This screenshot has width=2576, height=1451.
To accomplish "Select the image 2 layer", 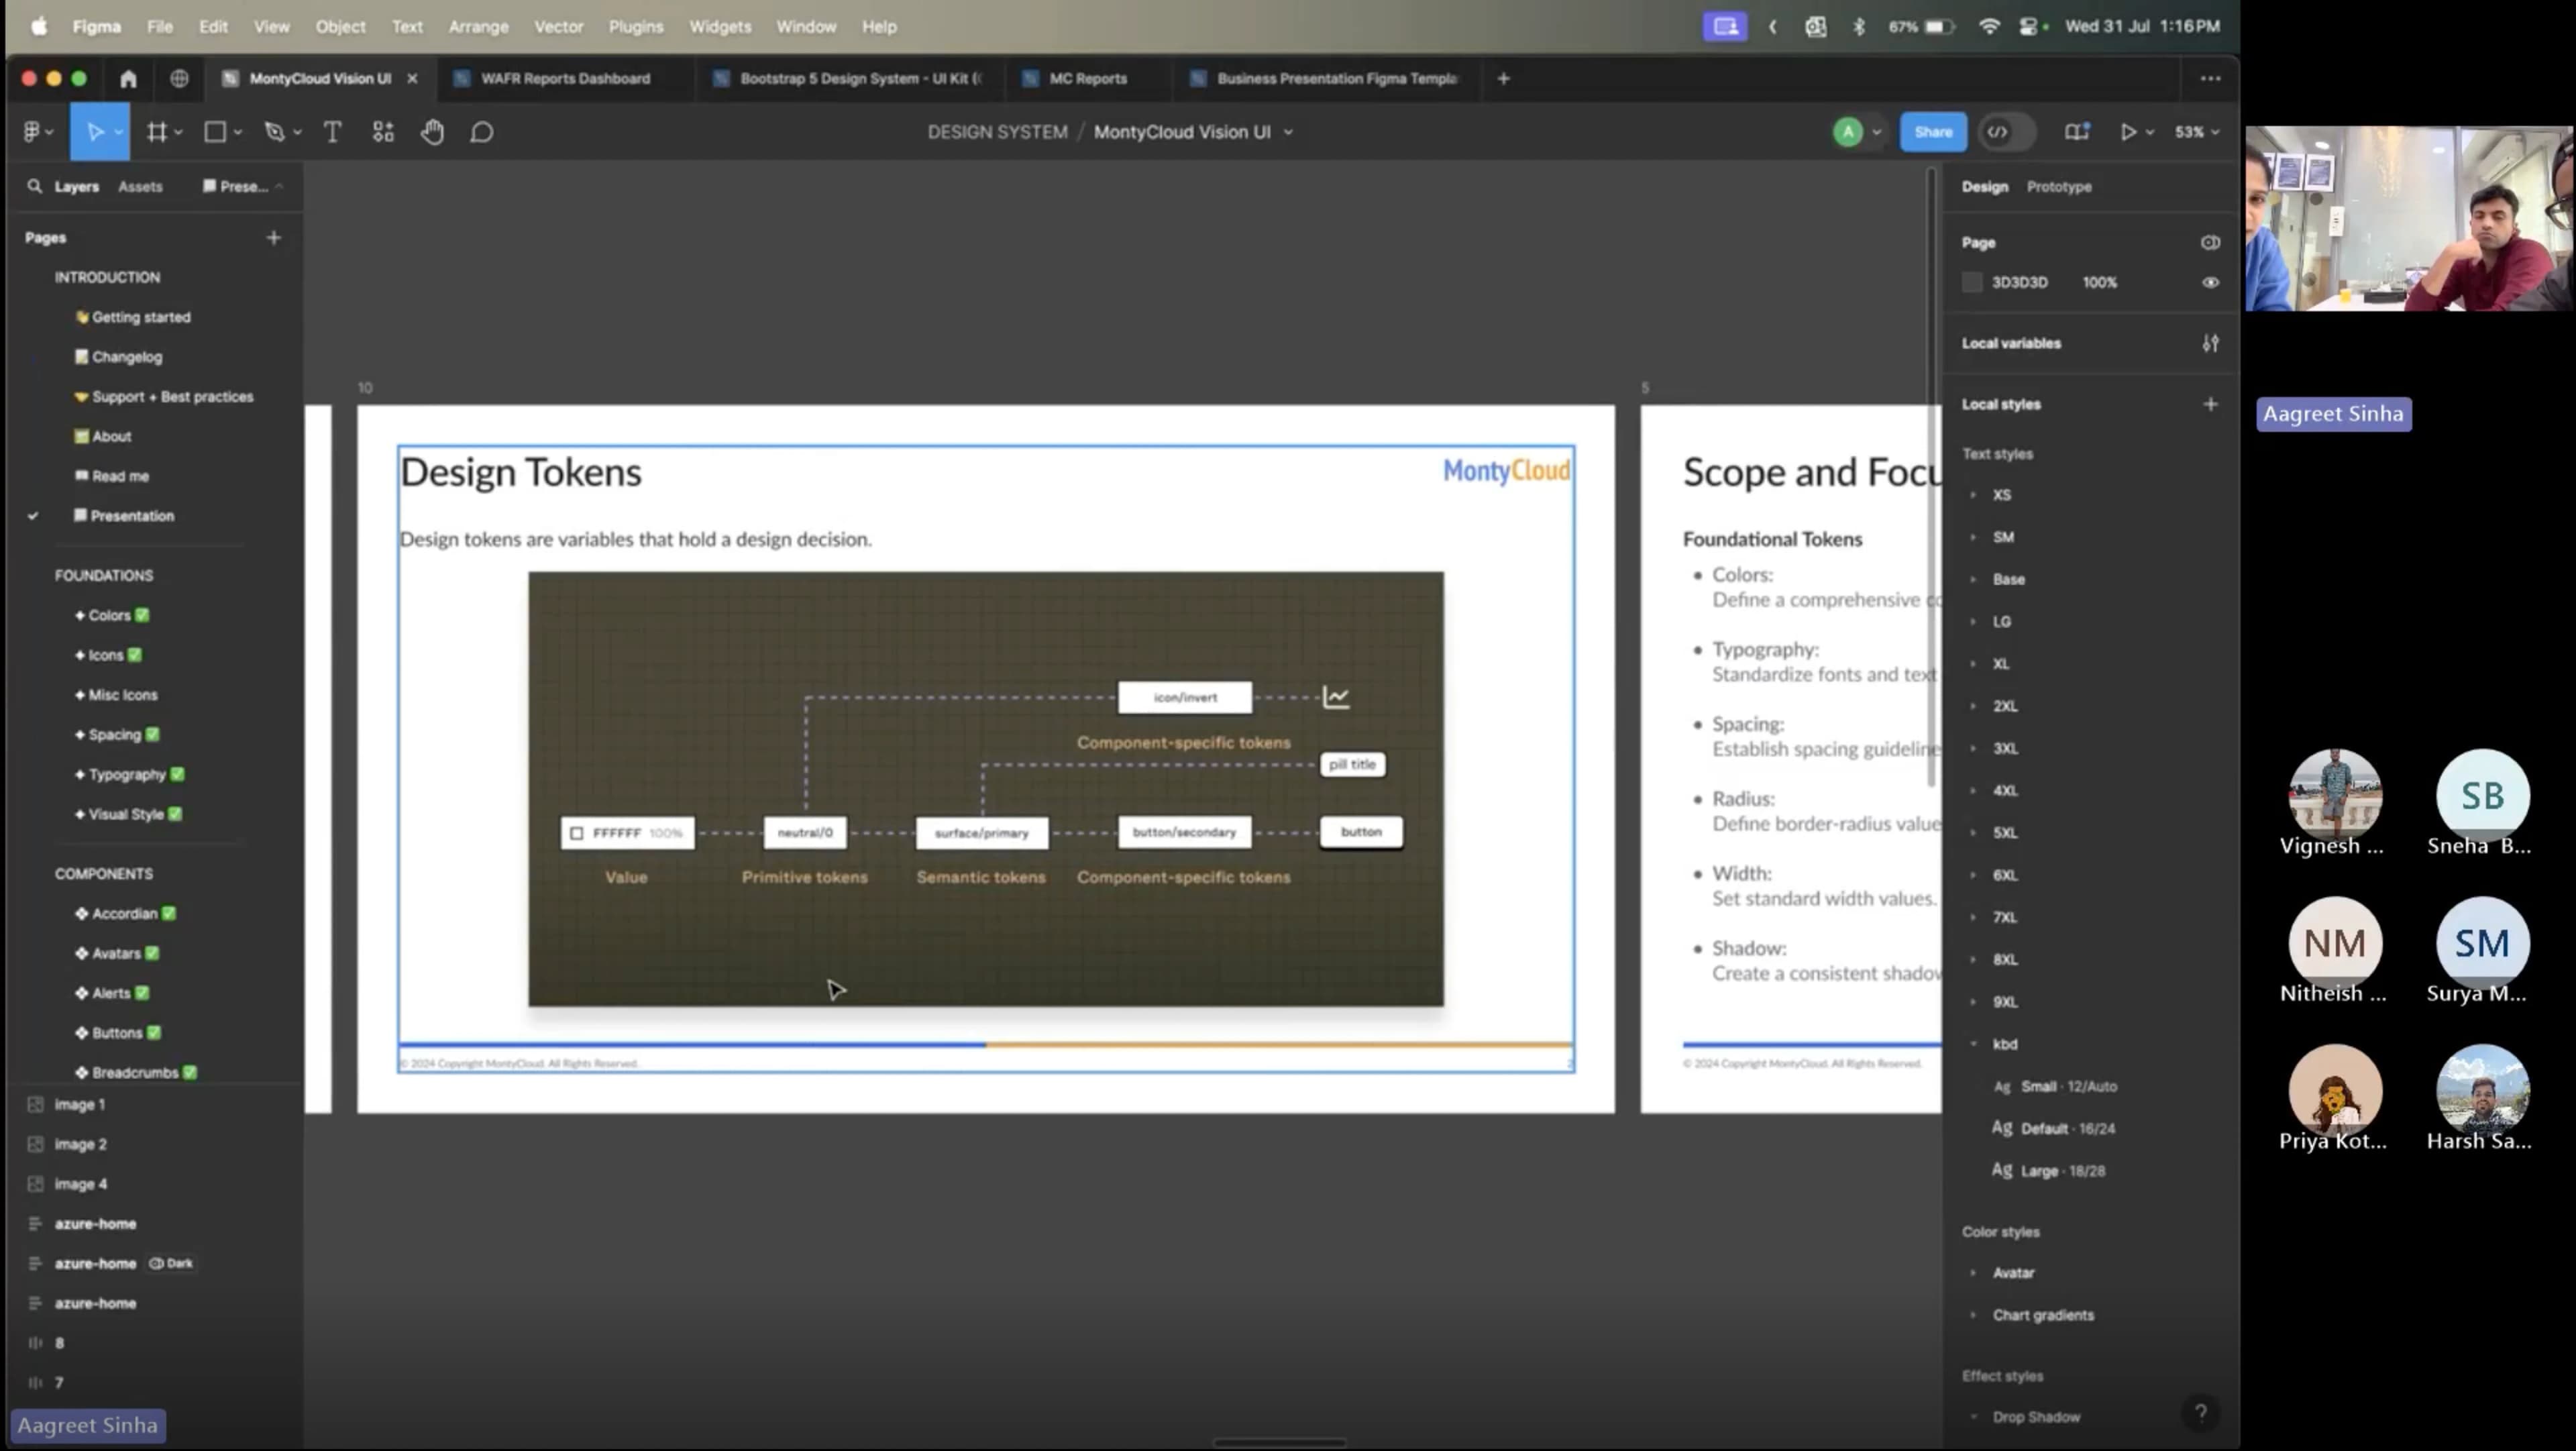I will [80, 1144].
